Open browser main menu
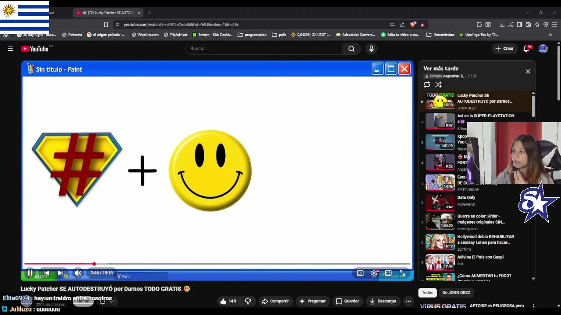 [x=554, y=24]
